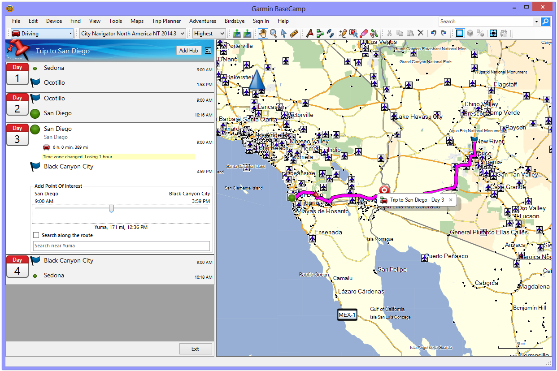Toggle the 2D map view button
Viewport: 557px width, 371px height.
(x=459, y=33)
